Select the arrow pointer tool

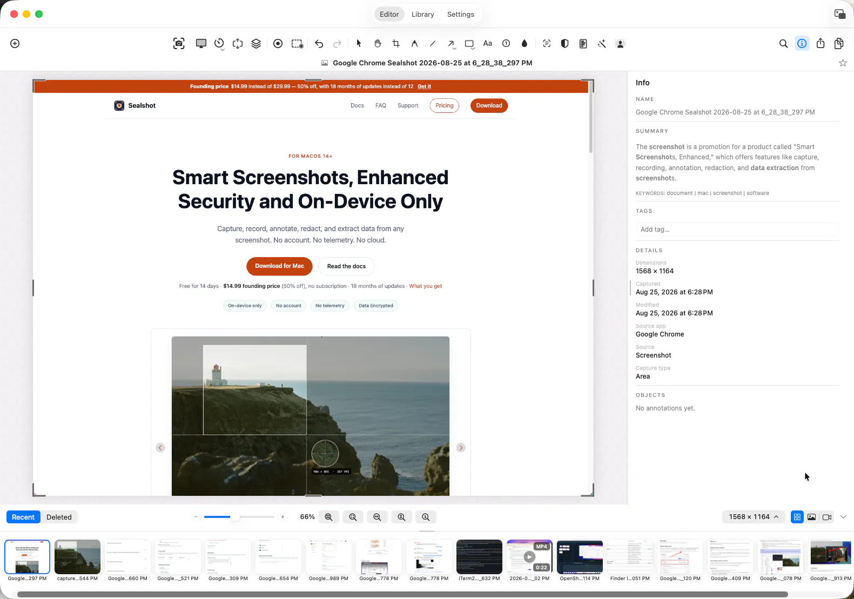359,43
